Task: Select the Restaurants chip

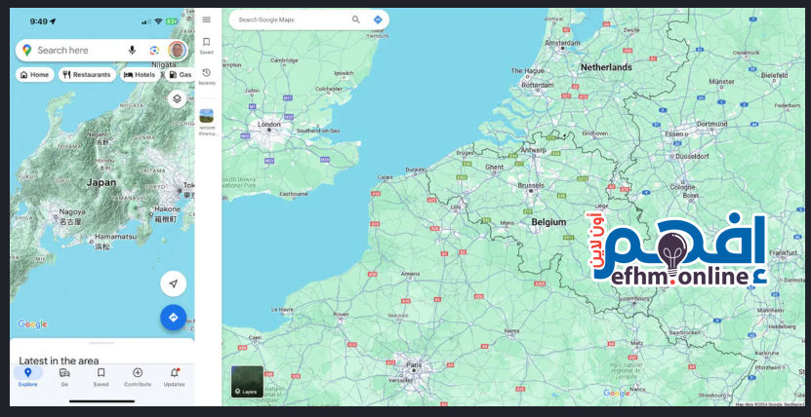Action: click(87, 75)
